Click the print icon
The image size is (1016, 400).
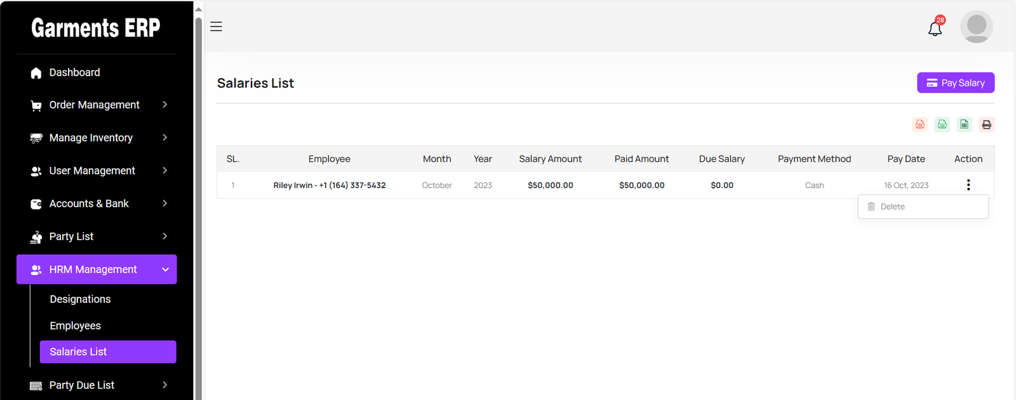click(986, 124)
